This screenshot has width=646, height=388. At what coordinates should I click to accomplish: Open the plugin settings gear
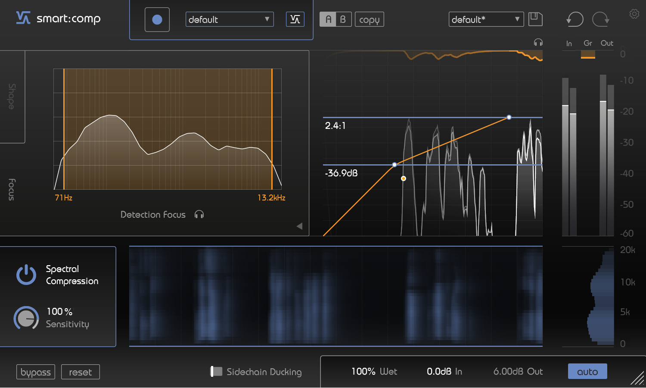[634, 13]
